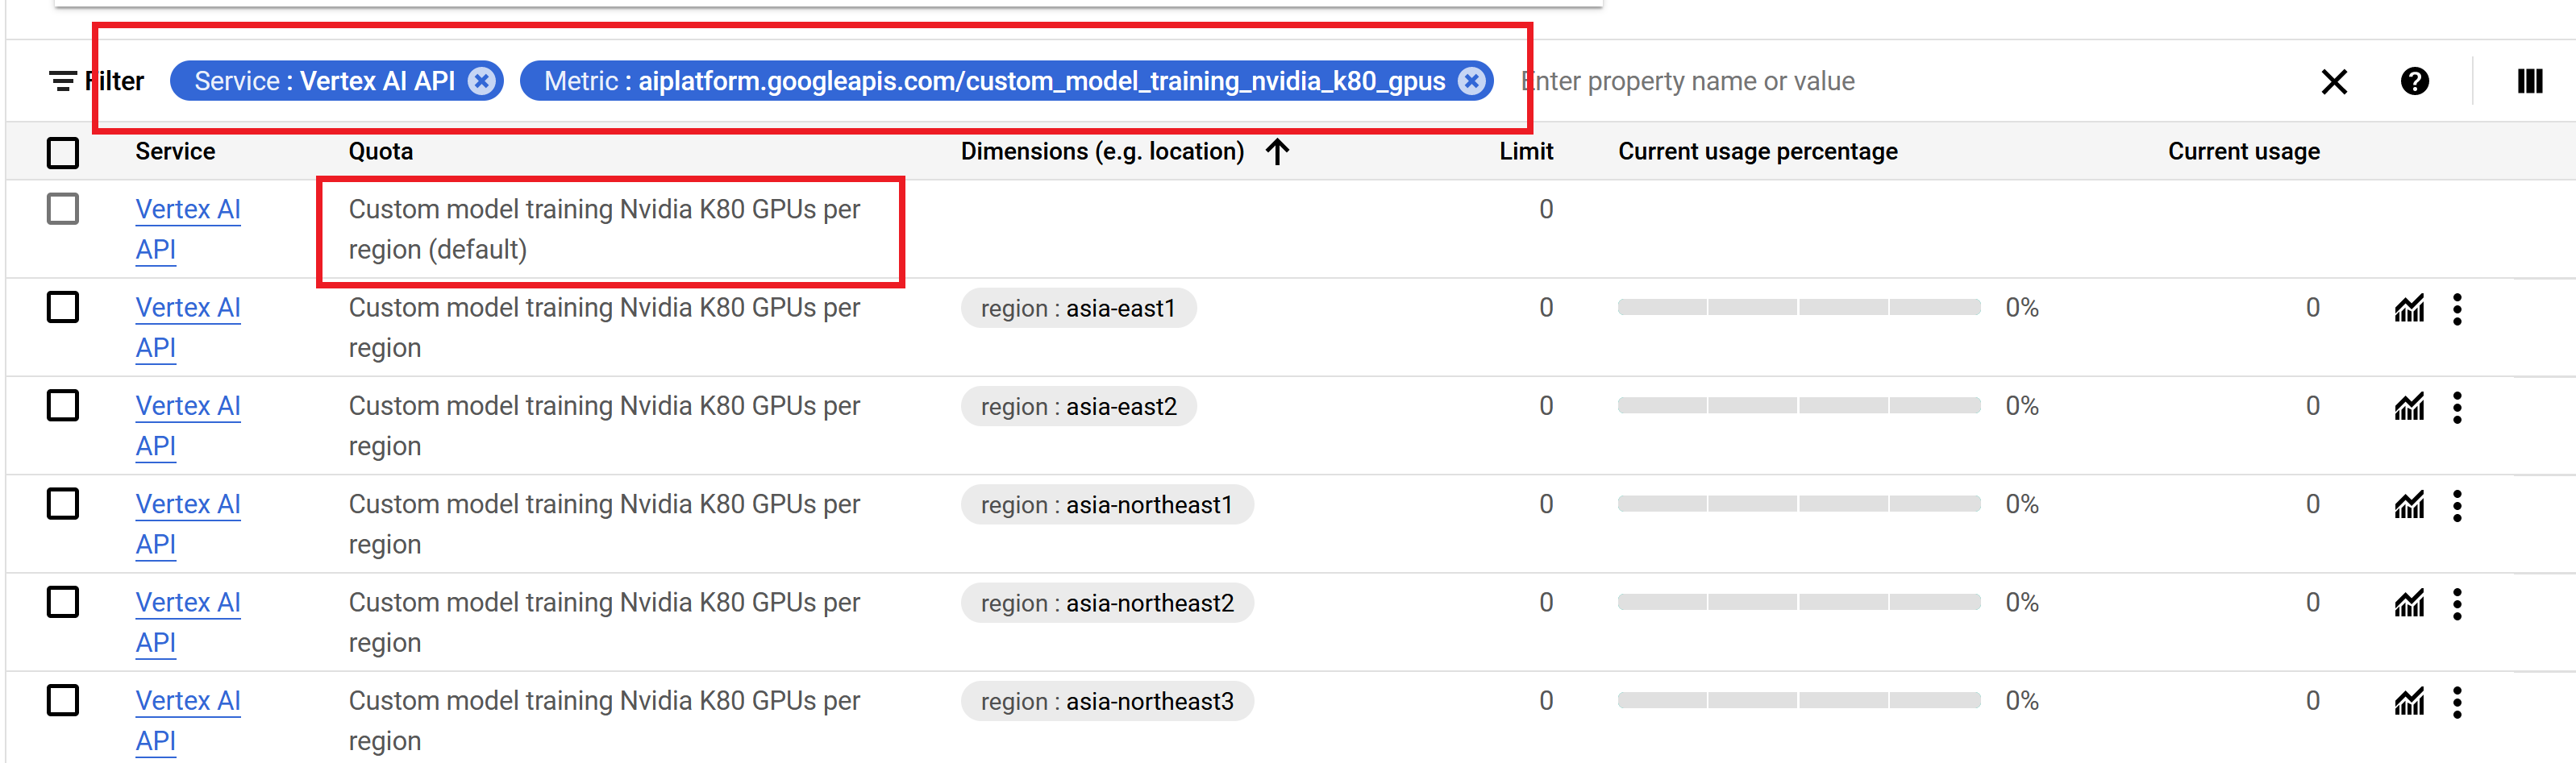Viewport: 2576px width, 763px height.
Task: Toggle the select-all checkbox in header
Action: (x=63, y=153)
